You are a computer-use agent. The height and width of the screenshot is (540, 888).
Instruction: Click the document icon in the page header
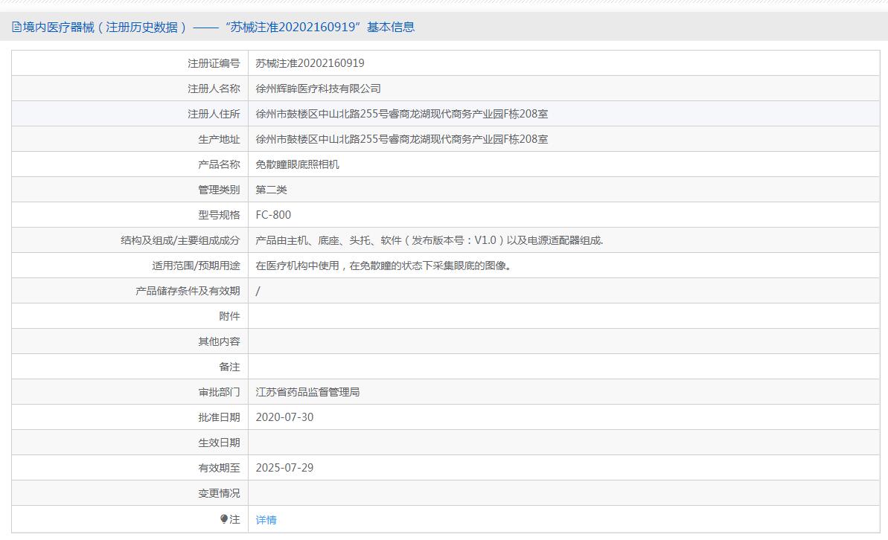[x=16, y=28]
